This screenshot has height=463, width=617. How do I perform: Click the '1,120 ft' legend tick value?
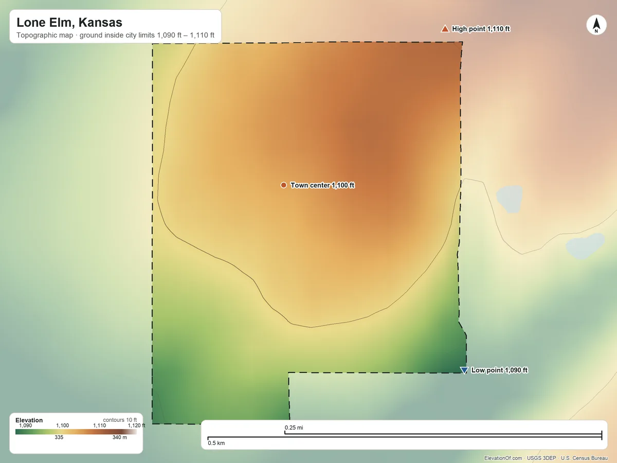(x=136, y=425)
